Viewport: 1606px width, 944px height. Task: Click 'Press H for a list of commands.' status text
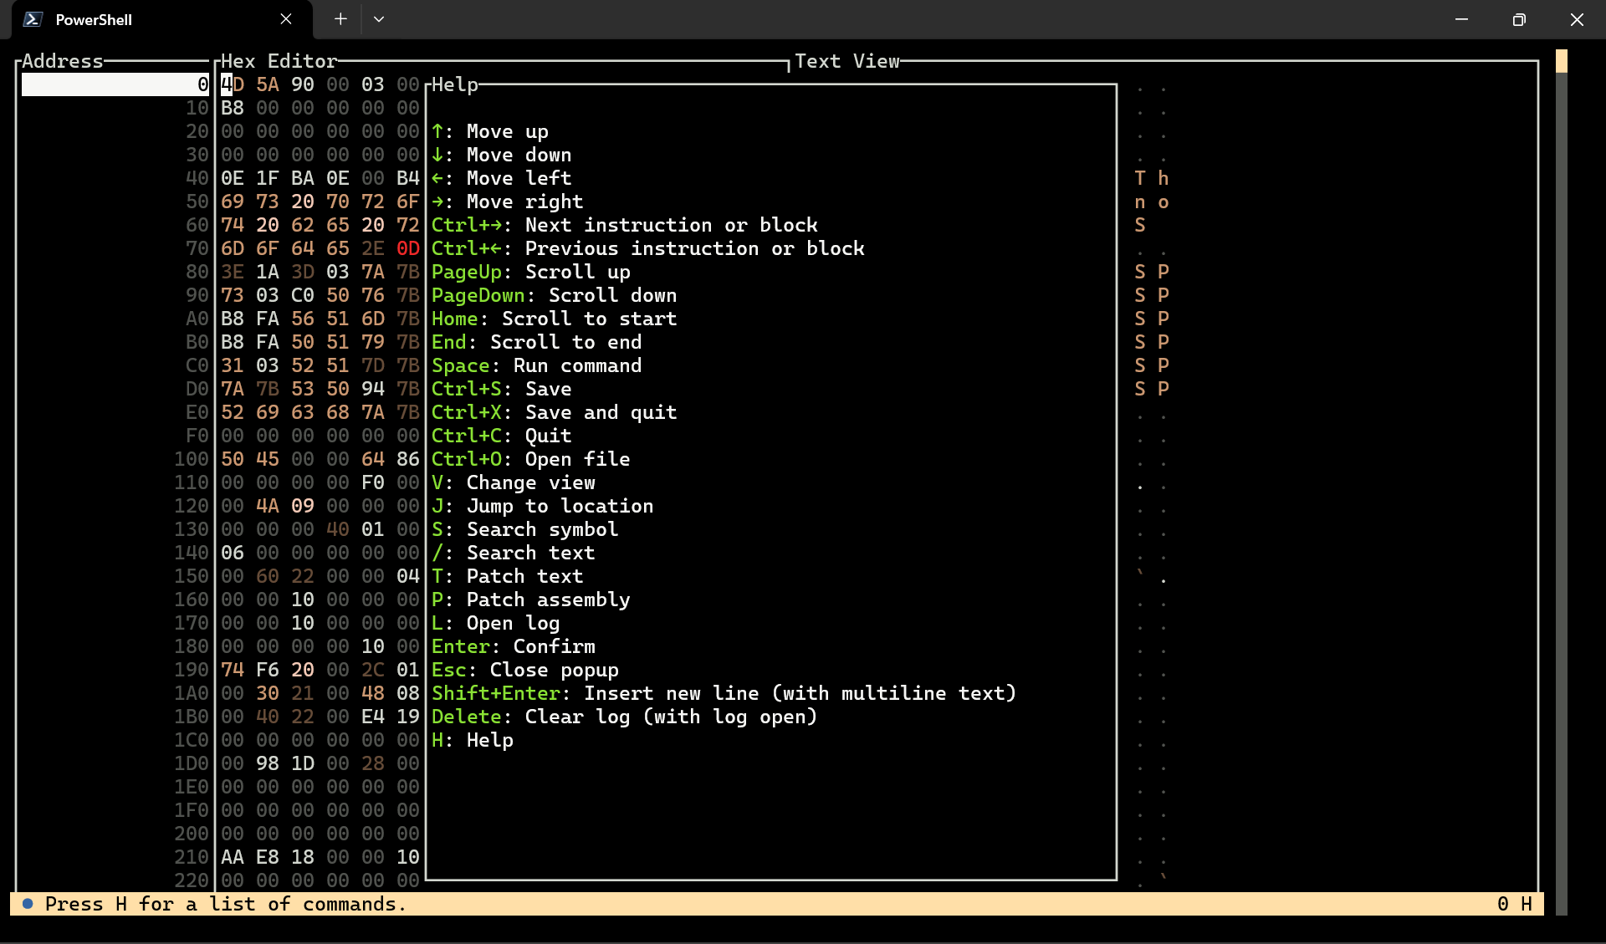click(226, 904)
